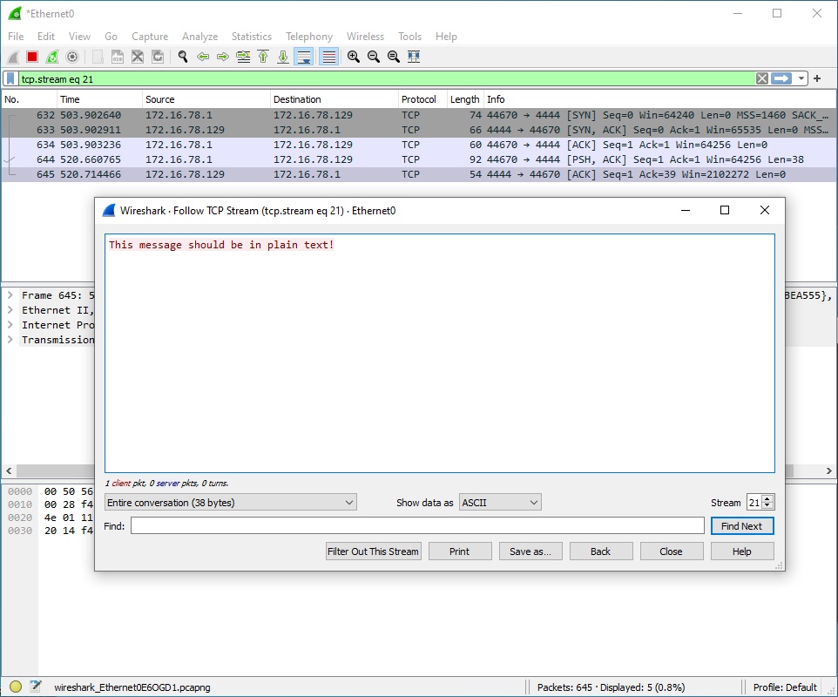Increment the Stream number spinner

coord(767,499)
